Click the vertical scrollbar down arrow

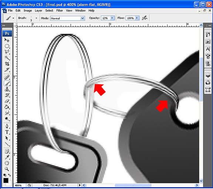pyautogui.click(x=201, y=181)
